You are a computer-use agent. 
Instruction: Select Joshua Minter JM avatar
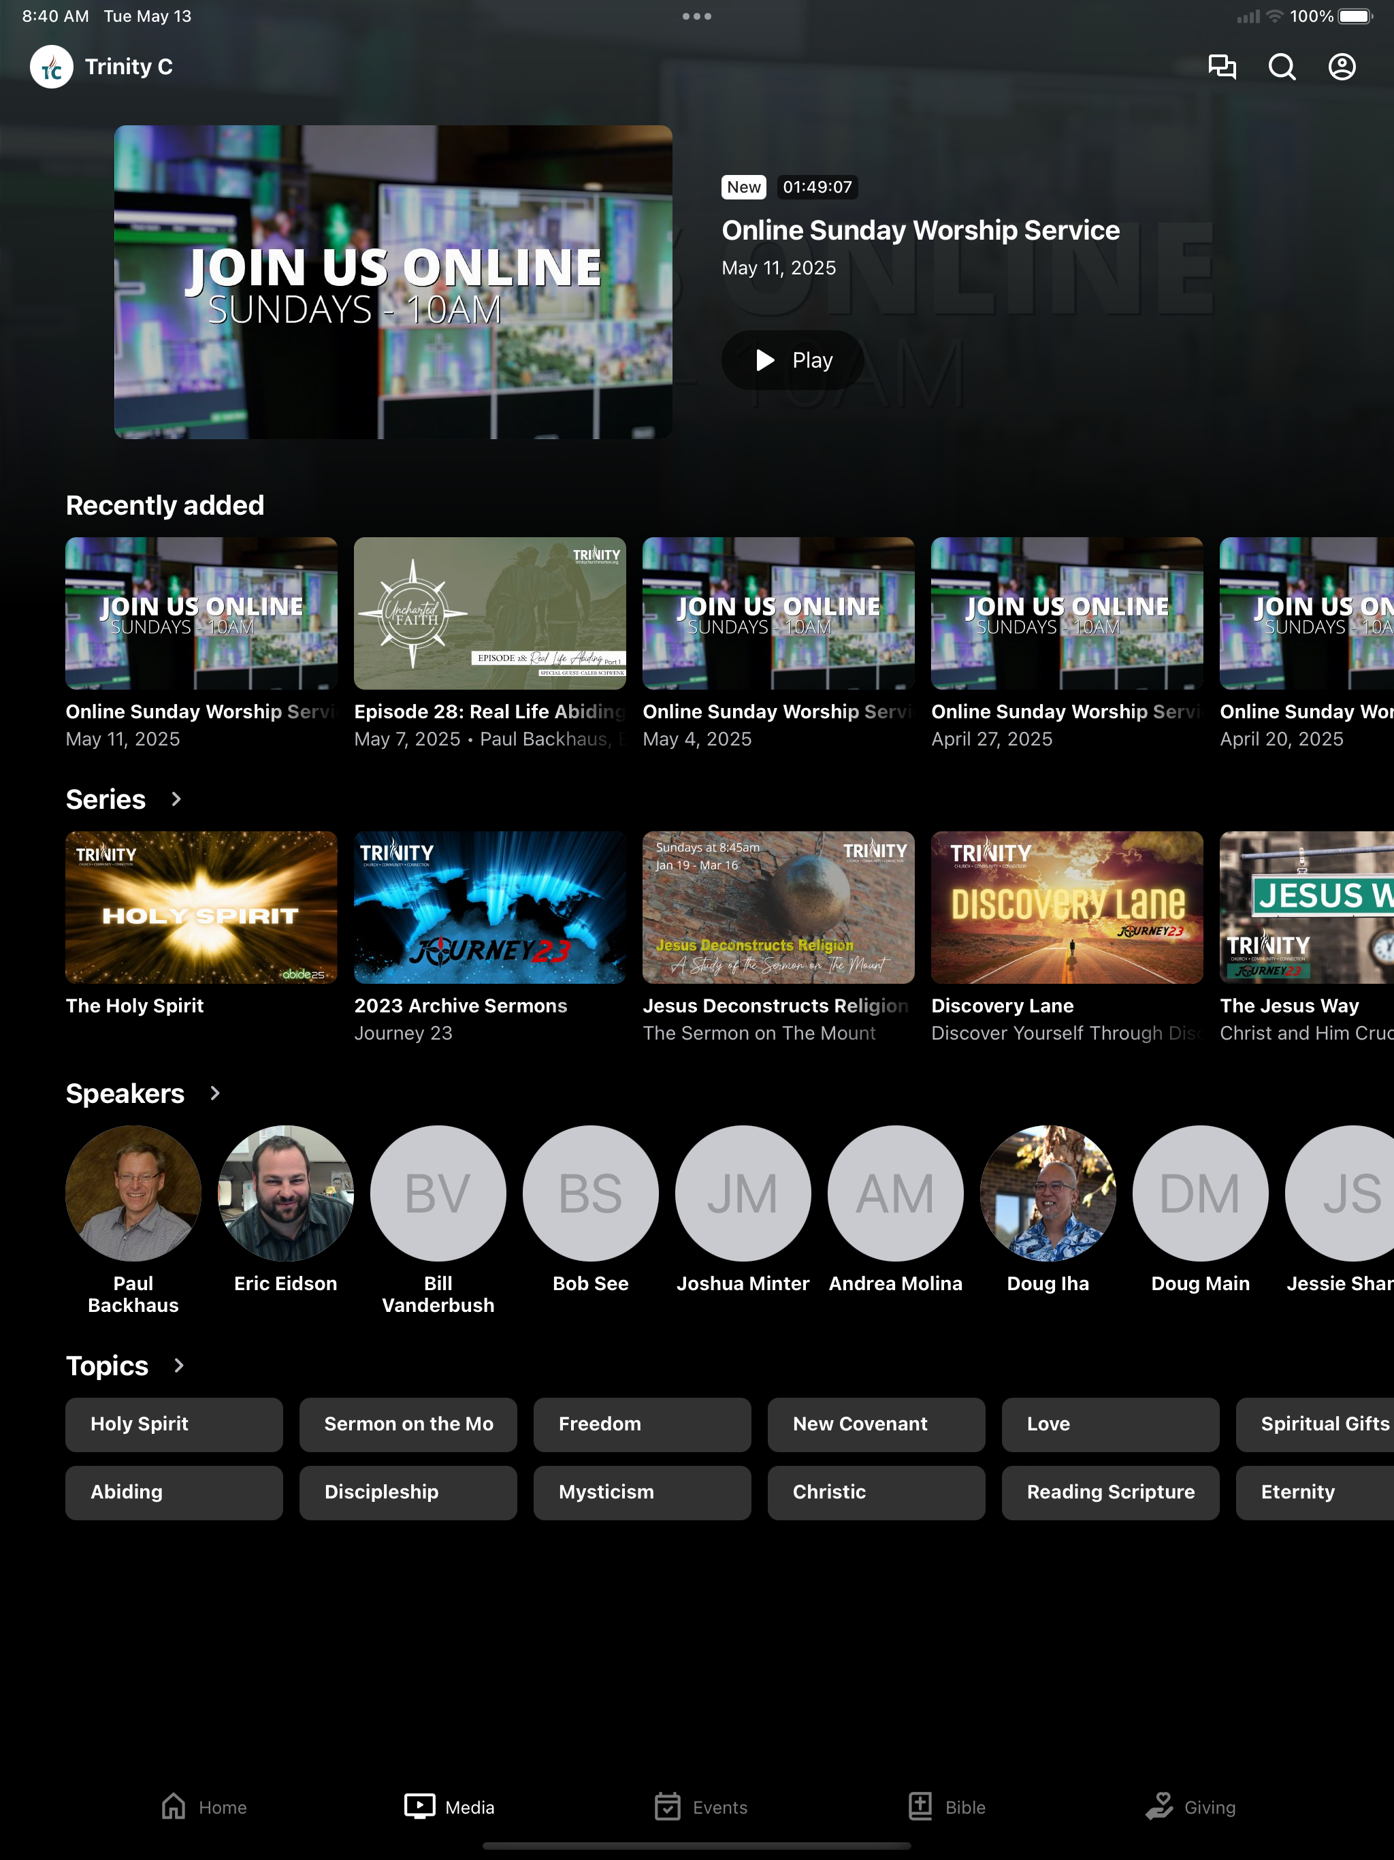743,1193
